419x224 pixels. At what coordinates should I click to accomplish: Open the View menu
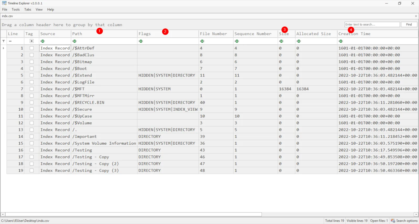coord(39,9)
